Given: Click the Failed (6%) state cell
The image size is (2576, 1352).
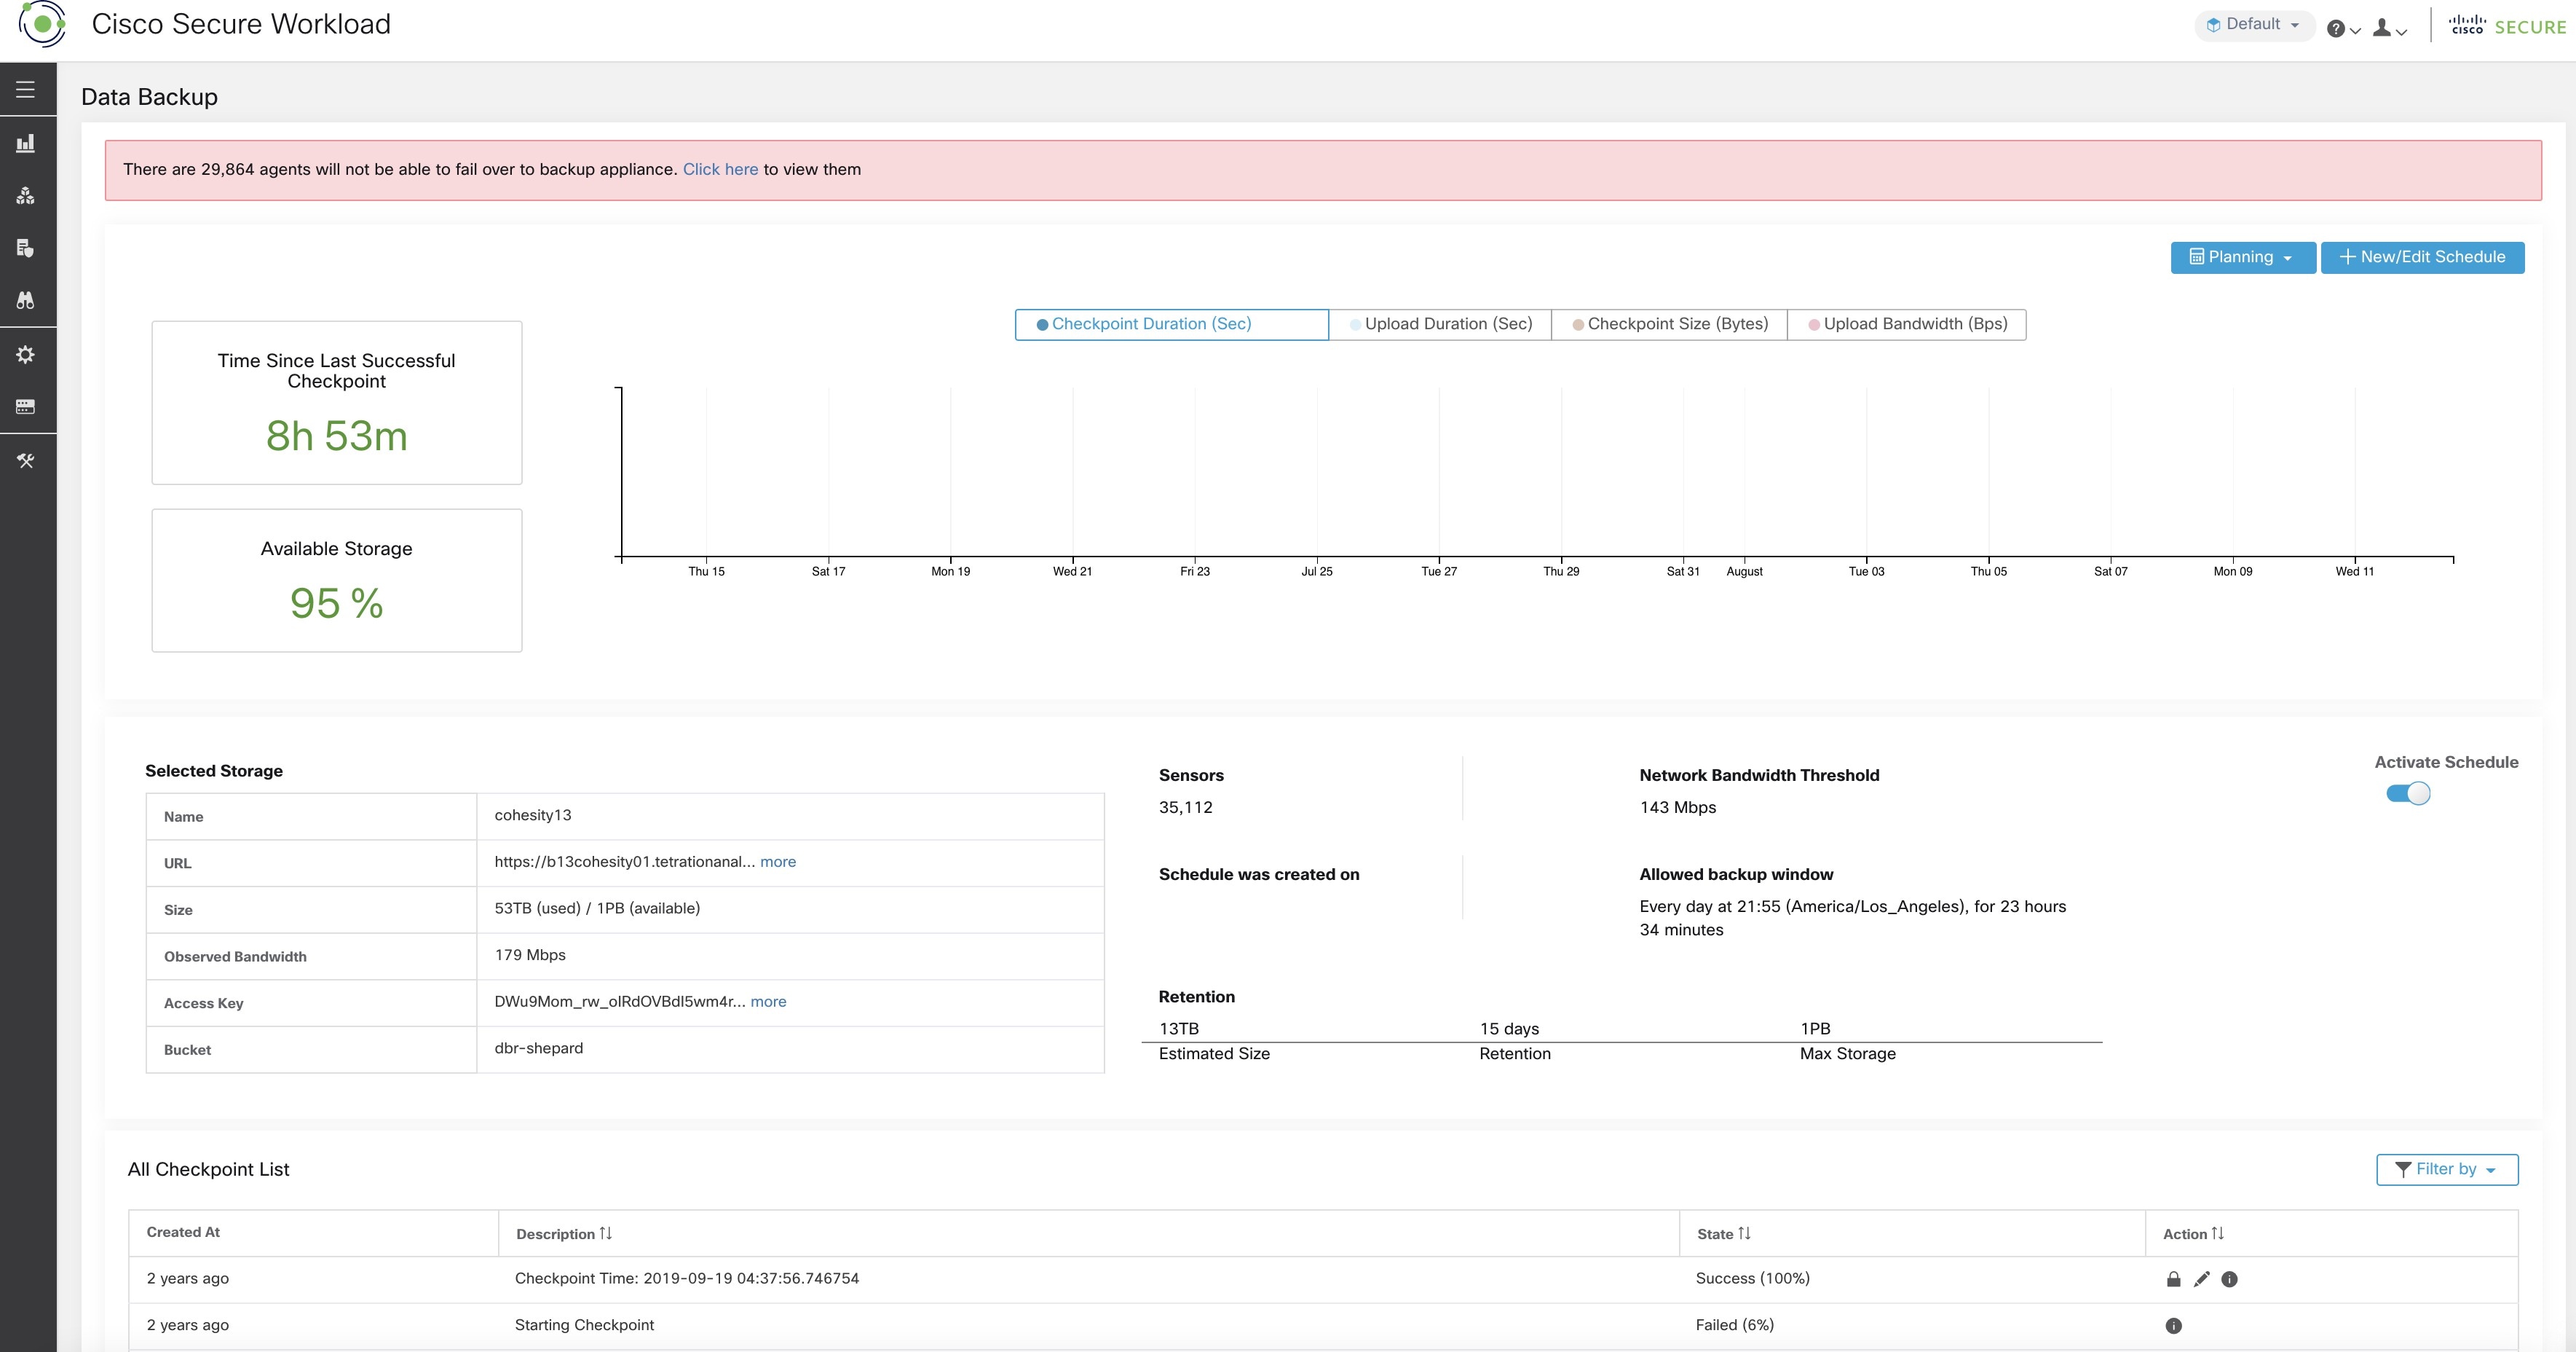Looking at the screenshot, I should click(1734, 1325).
